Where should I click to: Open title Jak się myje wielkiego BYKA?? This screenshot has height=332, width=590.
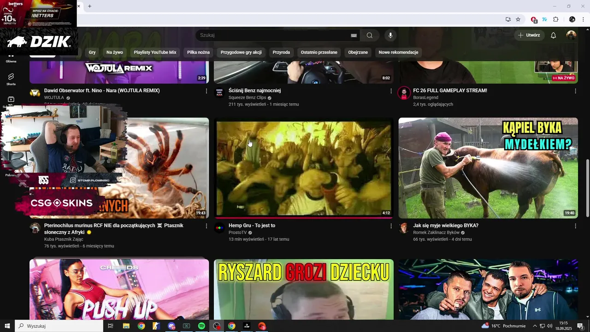click(446, 225)
